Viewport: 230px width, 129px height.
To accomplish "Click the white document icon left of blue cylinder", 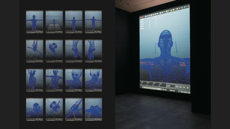I will (160, 13).
